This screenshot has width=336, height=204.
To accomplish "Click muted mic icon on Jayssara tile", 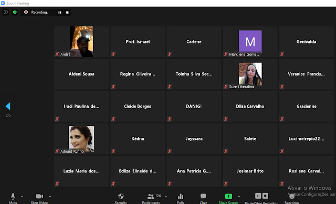I will [170, 152].
